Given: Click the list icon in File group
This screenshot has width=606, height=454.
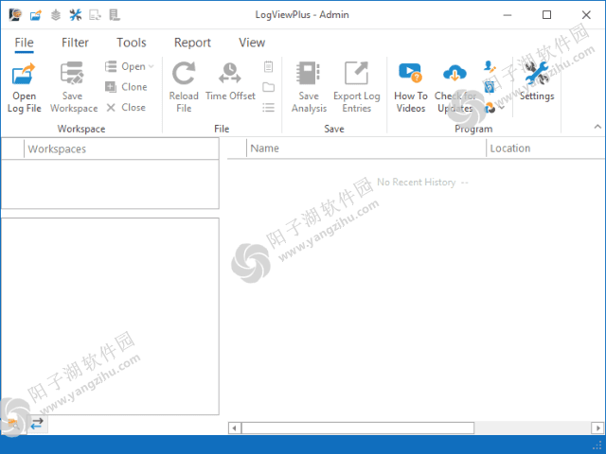Looking at the screenshot, I should pos(268,107).
